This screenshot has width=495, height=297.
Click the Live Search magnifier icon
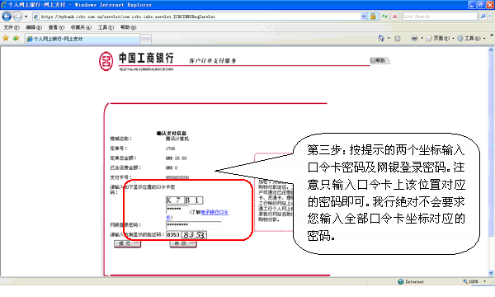click(x=483, y=16)
